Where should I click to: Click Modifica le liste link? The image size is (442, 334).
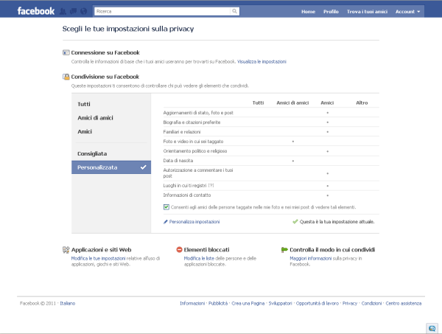pos(199,258)
